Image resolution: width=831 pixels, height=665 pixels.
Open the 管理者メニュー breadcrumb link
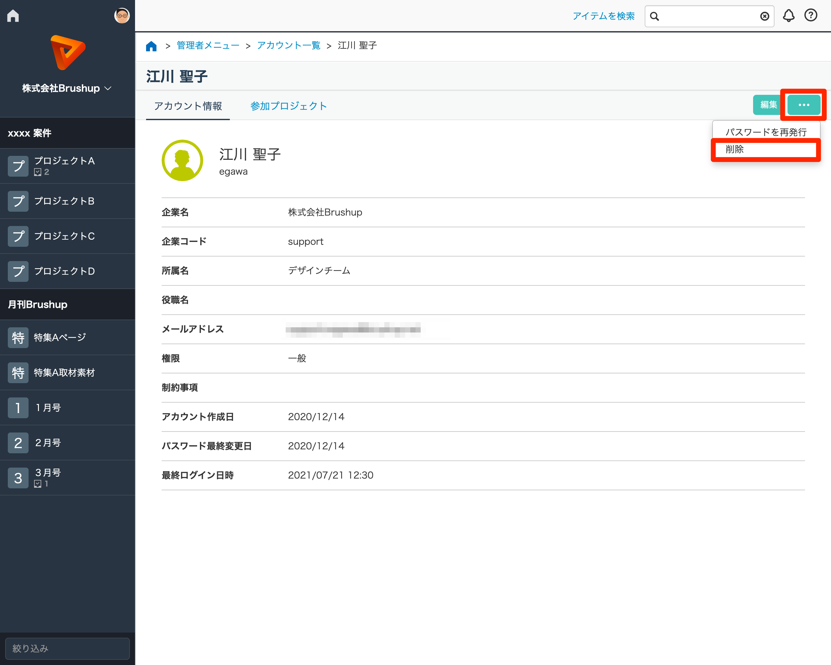coord(208,45)
